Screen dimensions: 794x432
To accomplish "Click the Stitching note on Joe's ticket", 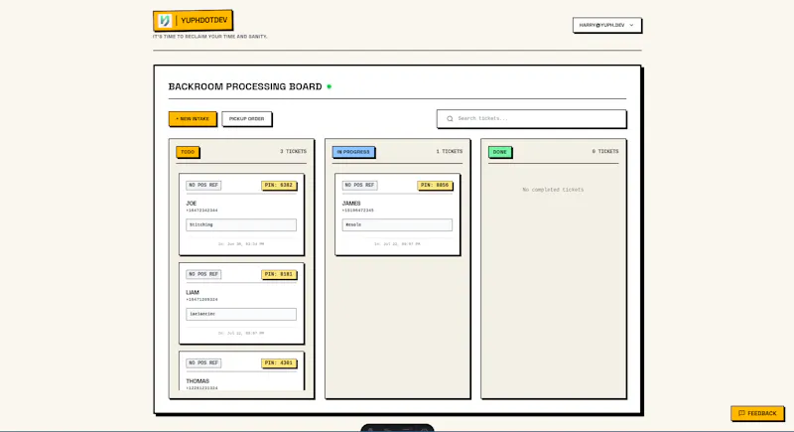I will tap(241, 224).
